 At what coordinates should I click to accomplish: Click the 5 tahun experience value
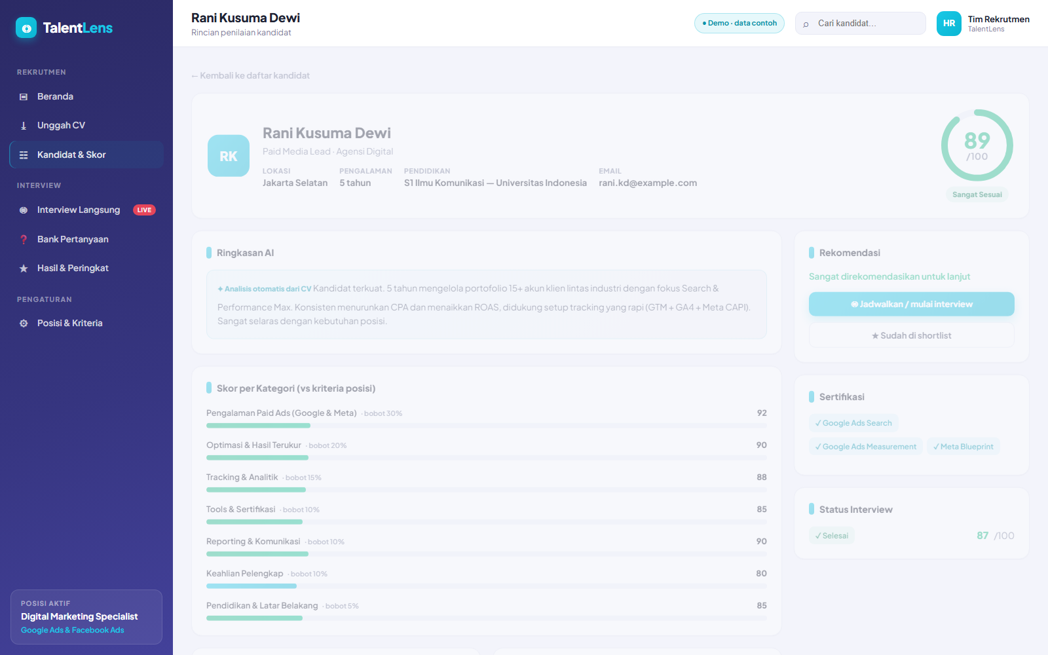pyautogui.click(x=355, y=183)
